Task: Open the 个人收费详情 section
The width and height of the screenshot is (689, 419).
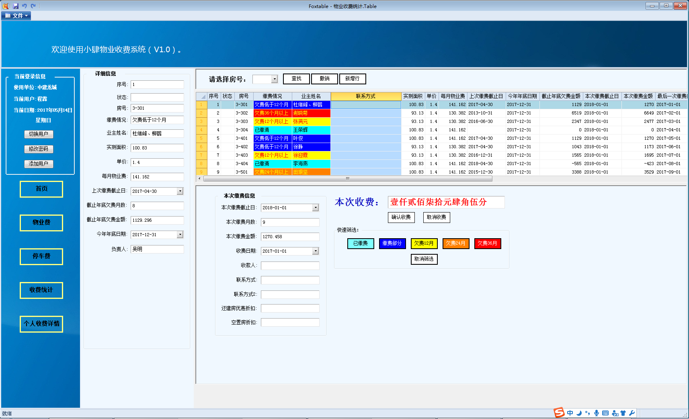Action: coord(41,324)
